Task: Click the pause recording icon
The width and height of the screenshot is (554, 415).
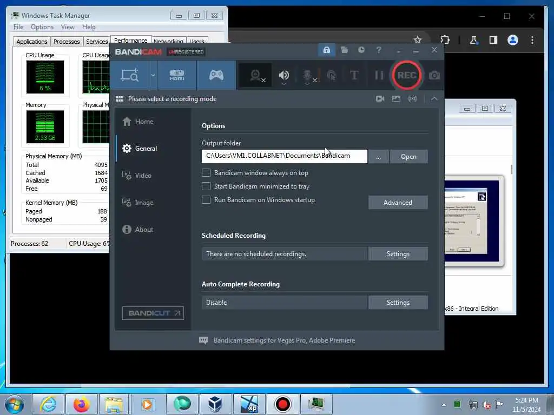Action: coord(379,75)
